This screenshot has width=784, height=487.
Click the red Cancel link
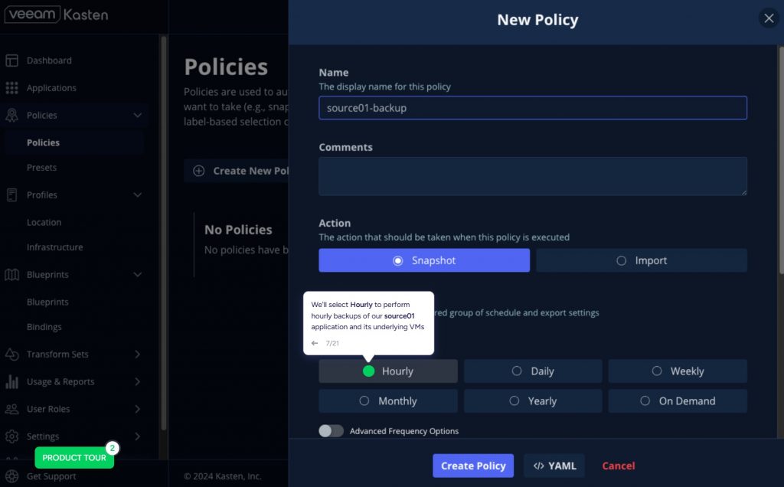[618, 466]
